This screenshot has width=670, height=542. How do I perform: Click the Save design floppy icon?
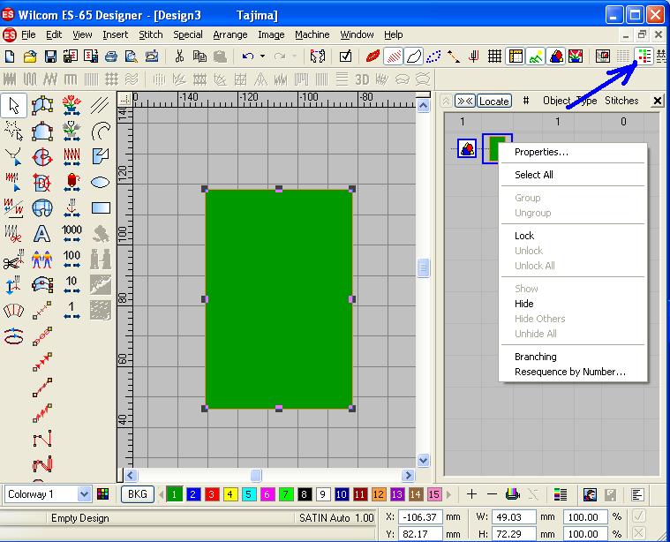click(x=50, y=56)
